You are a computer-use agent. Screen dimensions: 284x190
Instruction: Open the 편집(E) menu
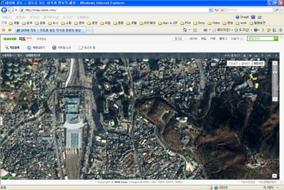coord(21,17)
